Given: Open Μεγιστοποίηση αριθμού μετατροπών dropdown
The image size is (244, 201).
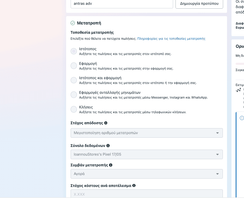Looking at the screenshot, I should [147, 133].
